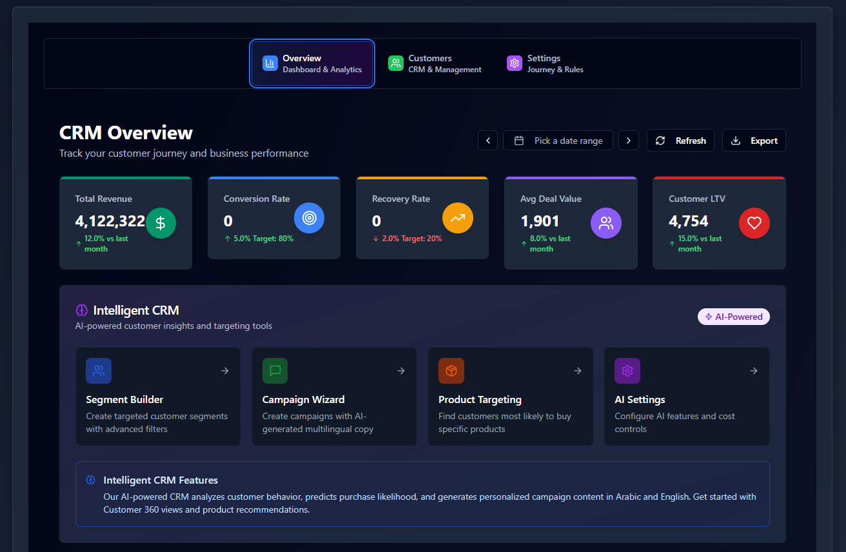The image size is (846, 552).
Task: Click the Avg Deal Value people icon
Action: (605, 223)
